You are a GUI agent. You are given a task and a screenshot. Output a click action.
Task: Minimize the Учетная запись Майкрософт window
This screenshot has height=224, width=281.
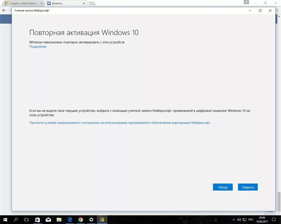250,11
